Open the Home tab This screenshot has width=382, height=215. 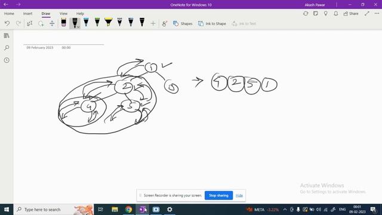click(x=9, y=14)
